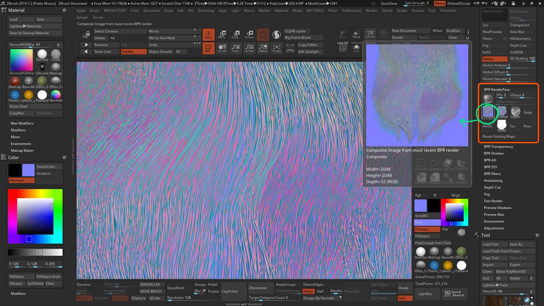Image resolution: width=544 pixels, height=306 pixels.
Task: Toggle the Alternate color button
Action: (x=21, y=180)
